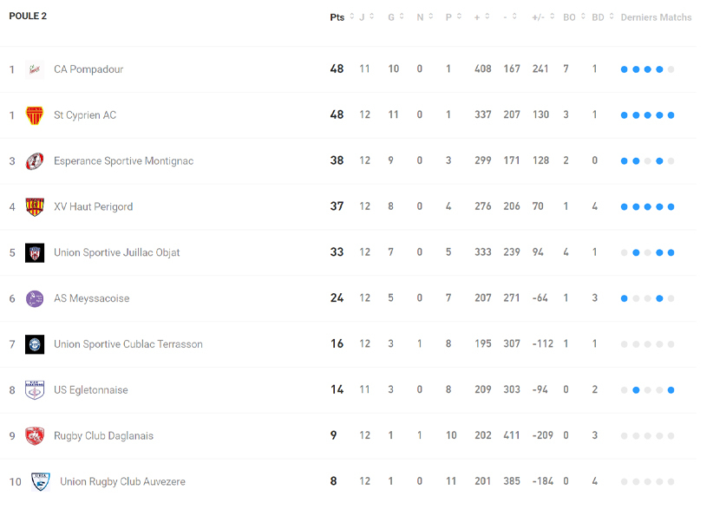This screenshot has width=713, height=516.
Task: Open Esperance Sportive Montignac's logo
Action: tap(35, 161)
